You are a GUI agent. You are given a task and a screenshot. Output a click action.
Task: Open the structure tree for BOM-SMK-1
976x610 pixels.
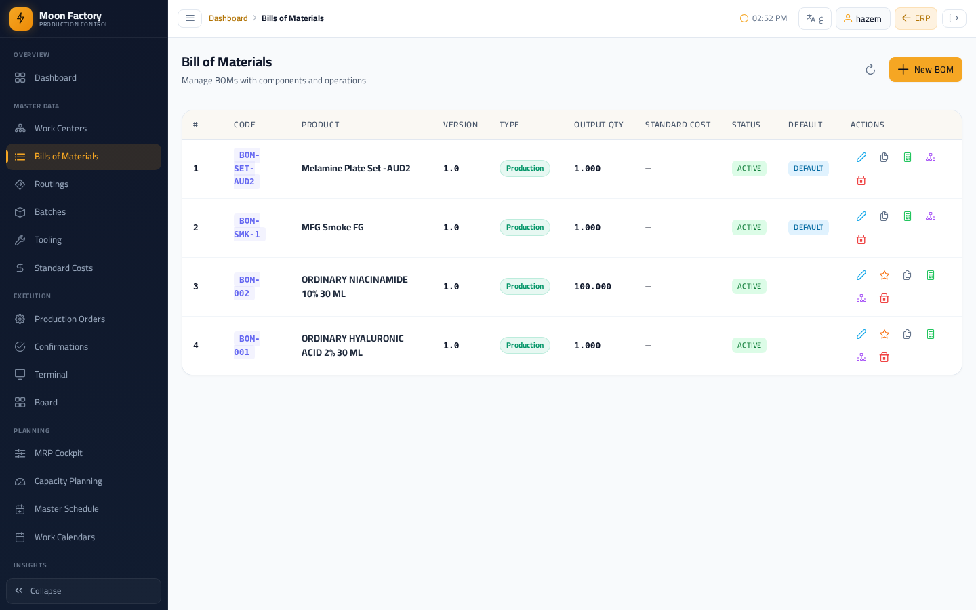click(931, 216)
